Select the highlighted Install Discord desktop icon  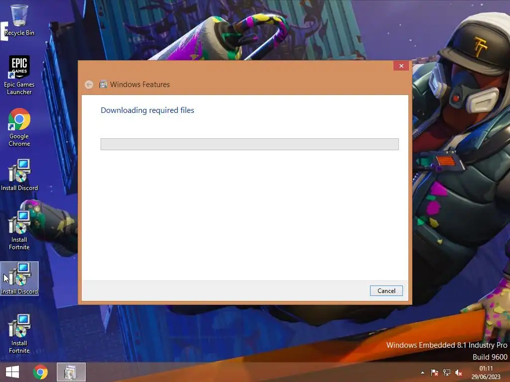(x=19, y=279)
